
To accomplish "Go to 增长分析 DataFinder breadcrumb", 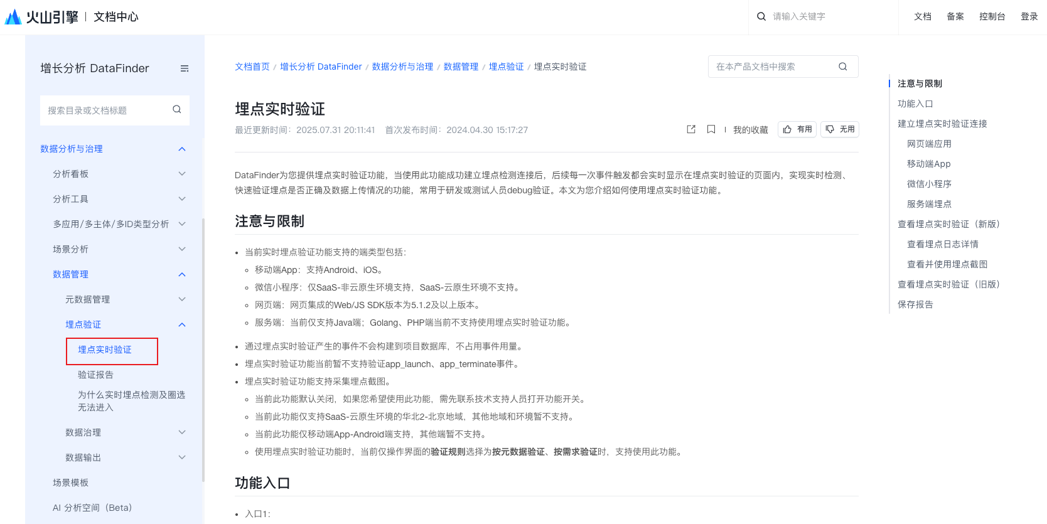I will [x=321, y=67].
